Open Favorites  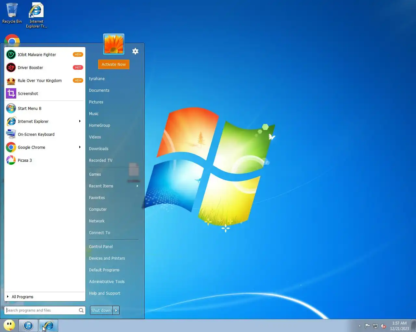tap(97, 197)
